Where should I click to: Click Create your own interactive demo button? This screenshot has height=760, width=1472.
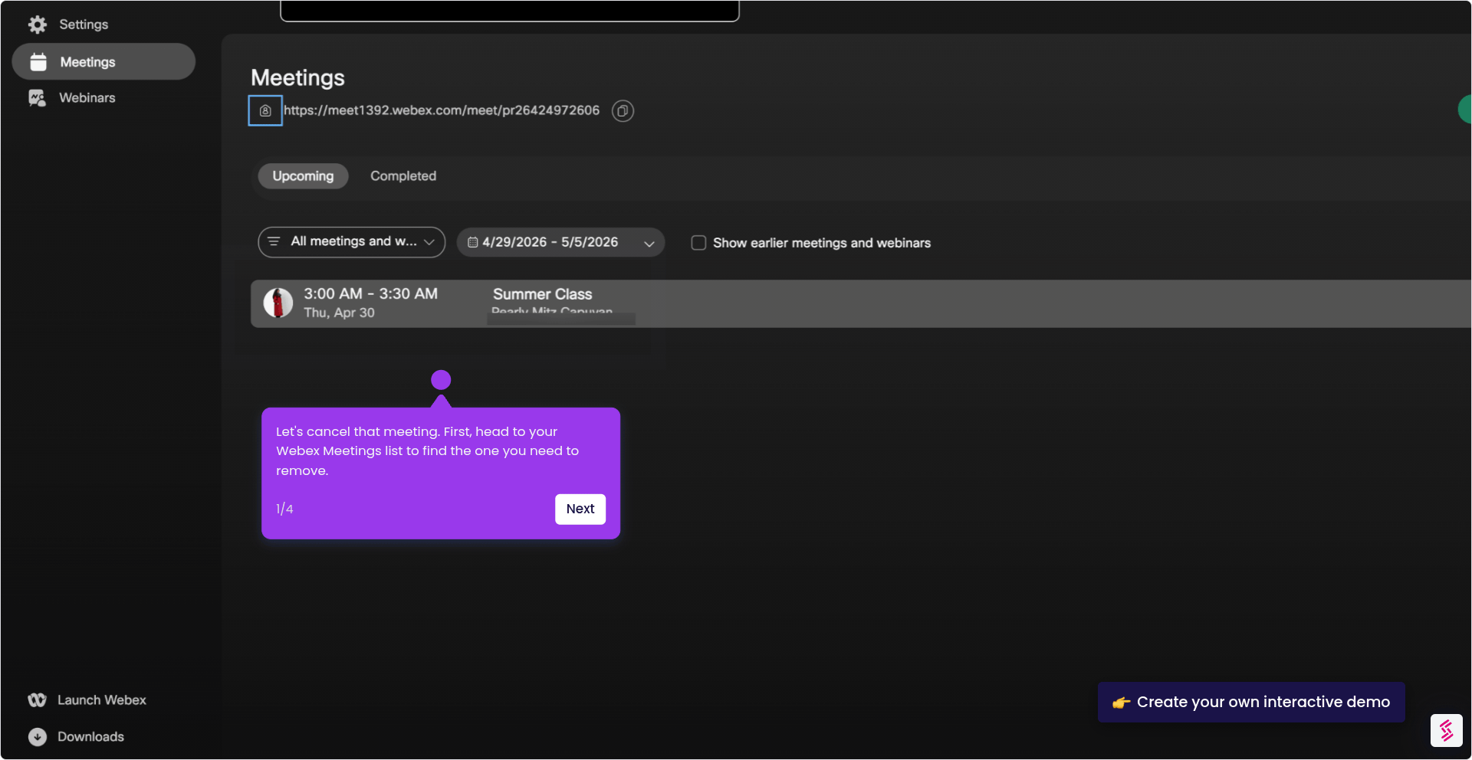pyautogui.click(x=1251, y=703)
